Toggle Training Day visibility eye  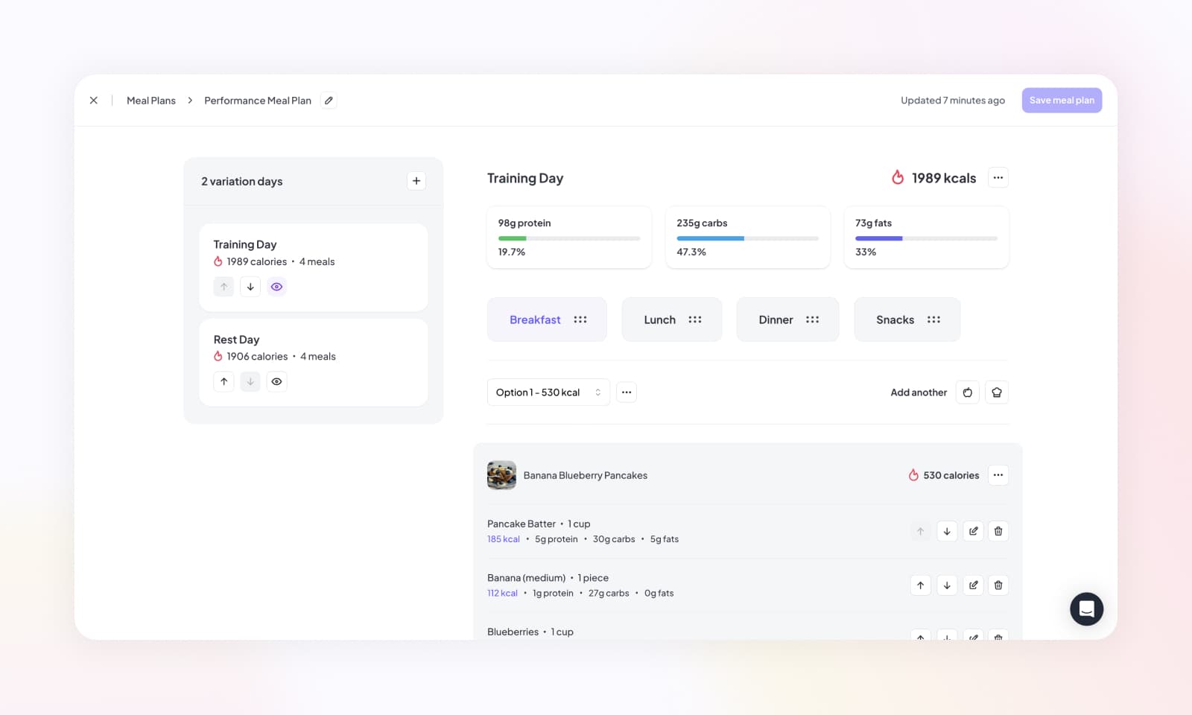[x=276, y=287]
